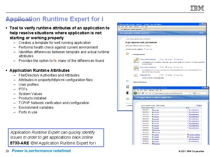Click the black server tower category icon
210x157 pixels.
pyautogui.click(x=127, y=93)
